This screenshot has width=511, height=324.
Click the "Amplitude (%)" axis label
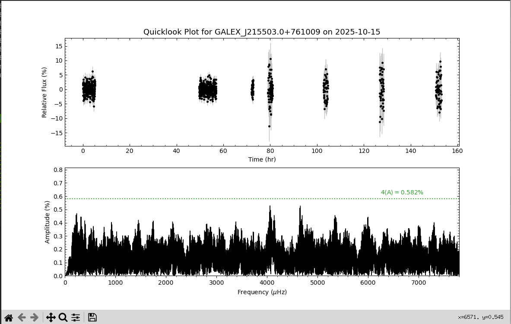tap(48, 222)
